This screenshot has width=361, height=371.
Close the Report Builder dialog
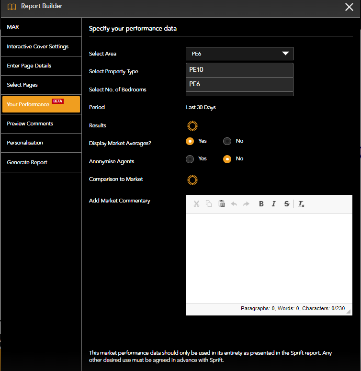349,7
